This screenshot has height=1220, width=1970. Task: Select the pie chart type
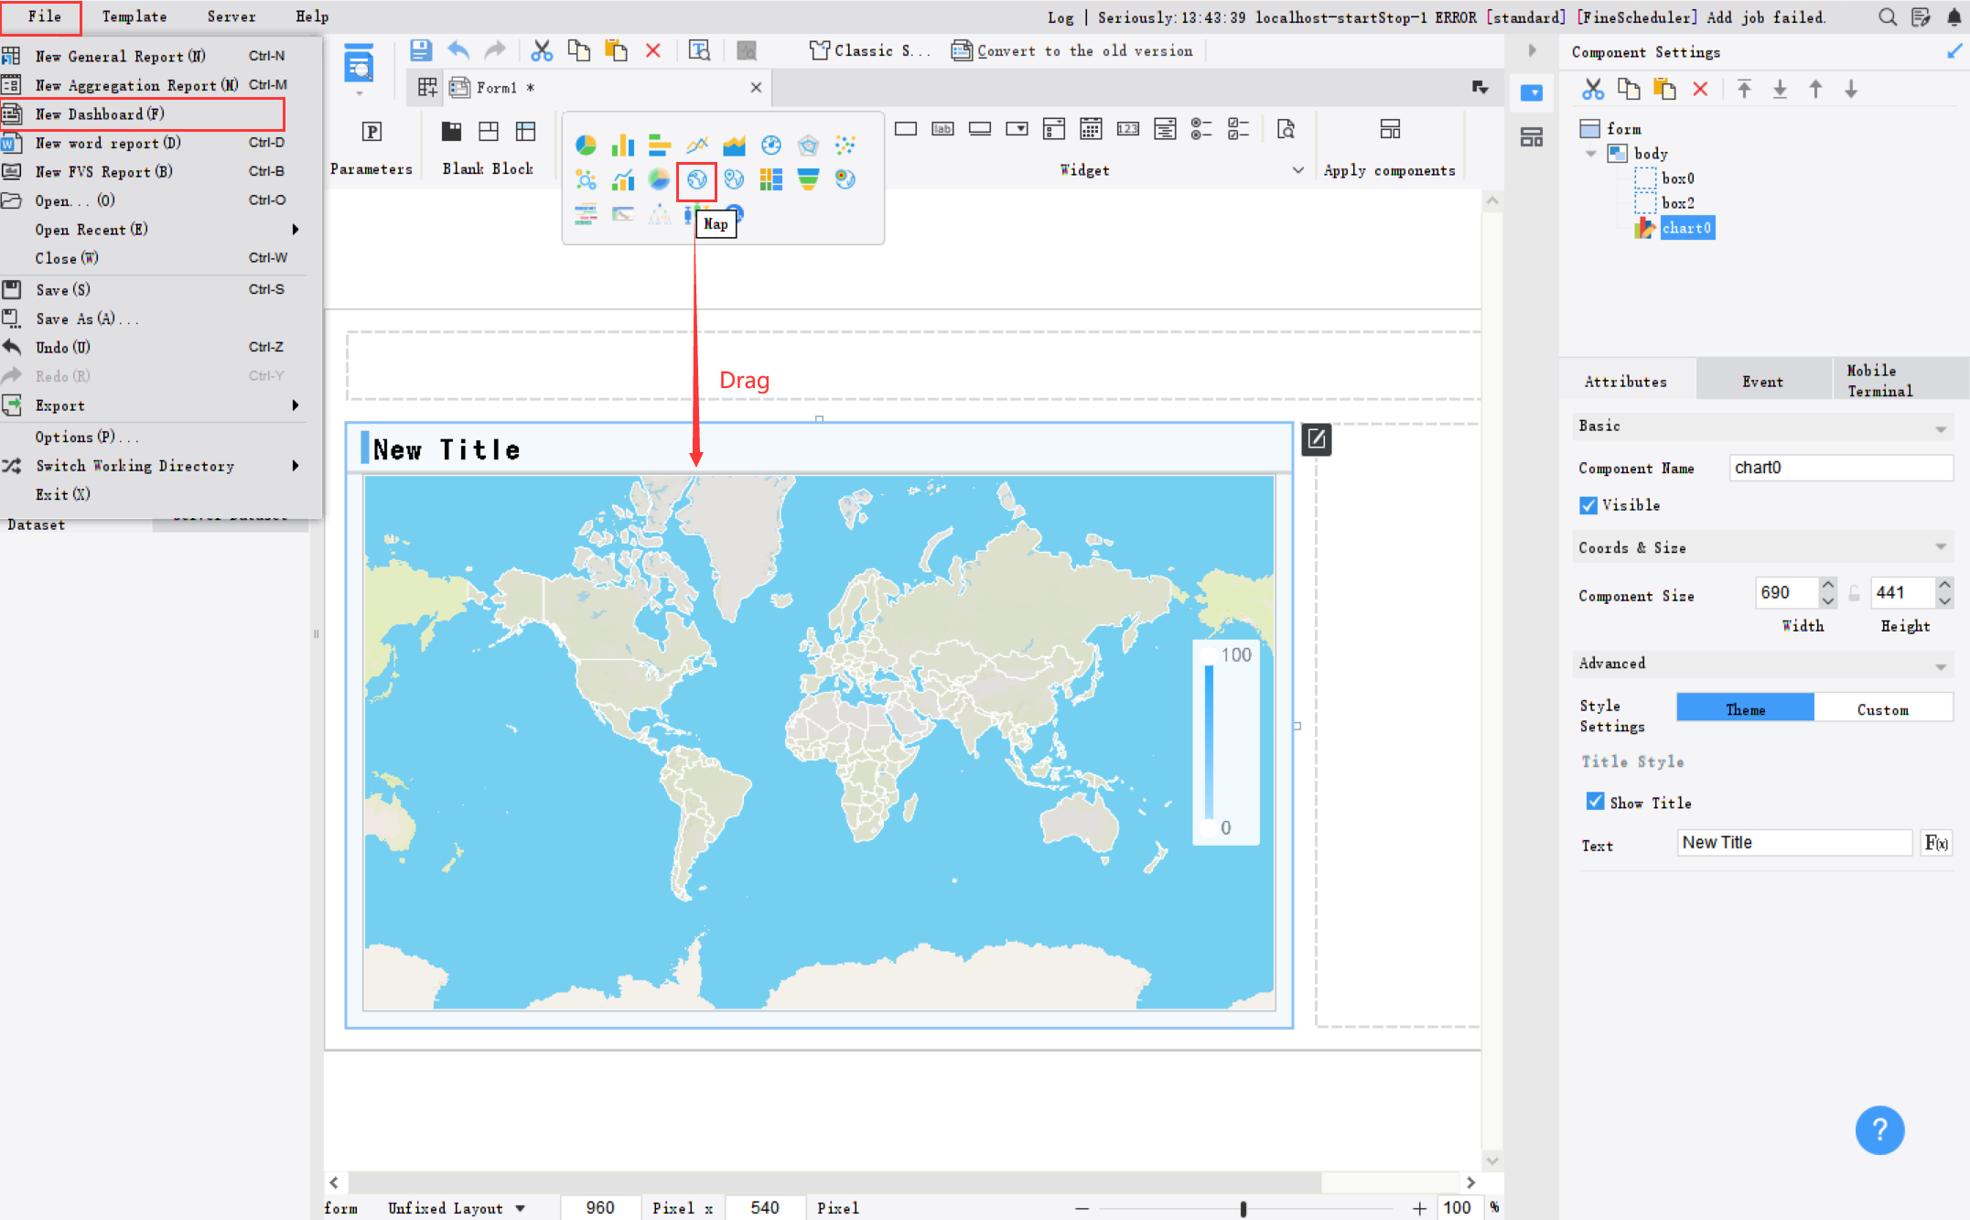586,145
